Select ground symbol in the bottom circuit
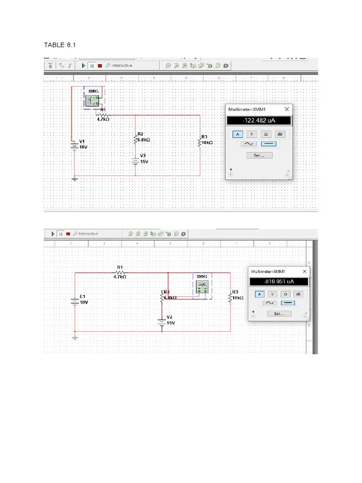The image size is (362, 483). click(75, 338)
